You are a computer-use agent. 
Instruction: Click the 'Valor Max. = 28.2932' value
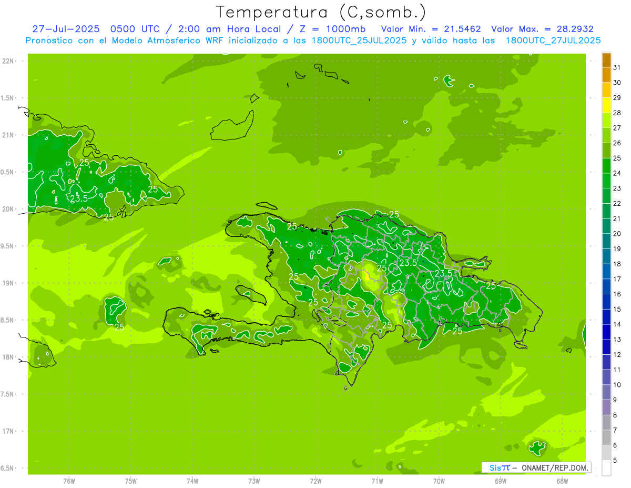coord(542,29)
